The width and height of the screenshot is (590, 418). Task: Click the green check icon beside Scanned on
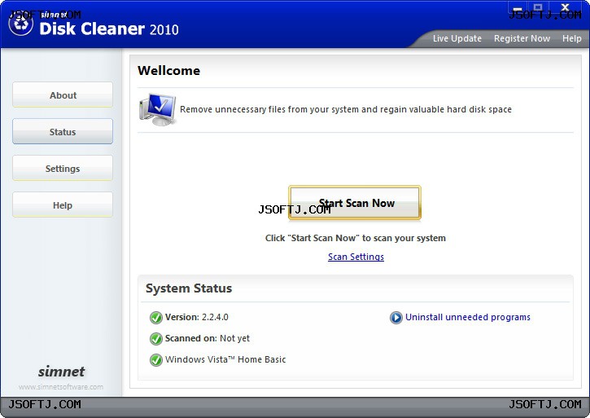[155, 339]
